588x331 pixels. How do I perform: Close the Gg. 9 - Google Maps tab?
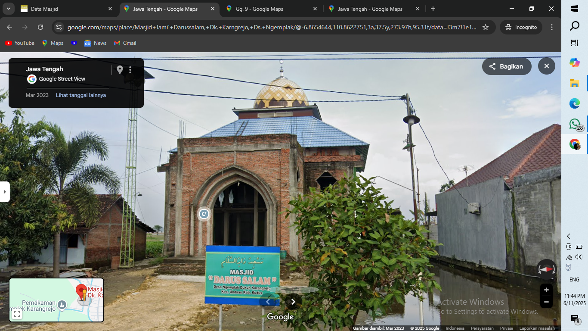click(315, 9)
